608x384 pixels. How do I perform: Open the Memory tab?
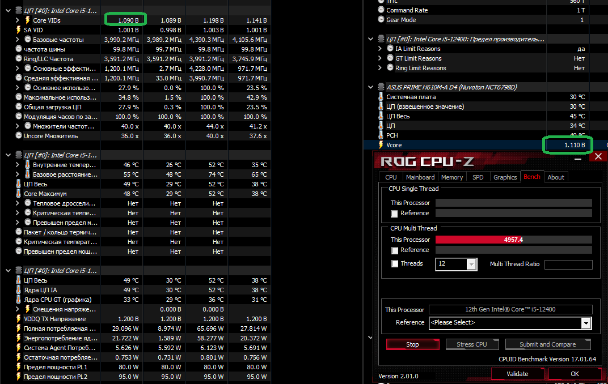pos(452,177)
